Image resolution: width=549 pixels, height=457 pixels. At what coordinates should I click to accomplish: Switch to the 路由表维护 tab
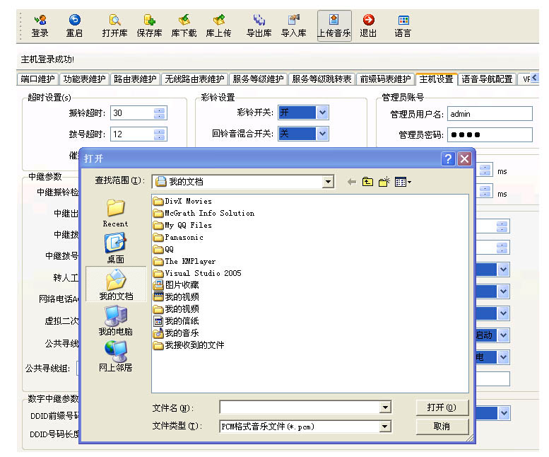[x=135, y=79]
